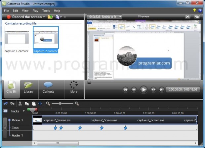Click the rewind playback button
The image size is (205, 148).
coord(134,89)
